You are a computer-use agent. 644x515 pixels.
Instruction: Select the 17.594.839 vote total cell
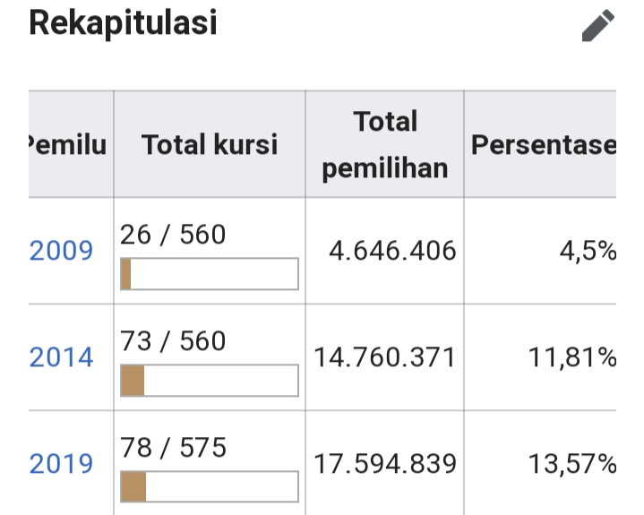[x=385, y=463]
